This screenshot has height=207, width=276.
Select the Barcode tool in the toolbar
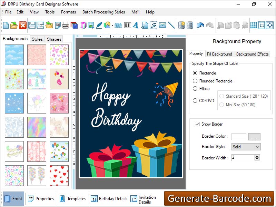click(127, 25)
